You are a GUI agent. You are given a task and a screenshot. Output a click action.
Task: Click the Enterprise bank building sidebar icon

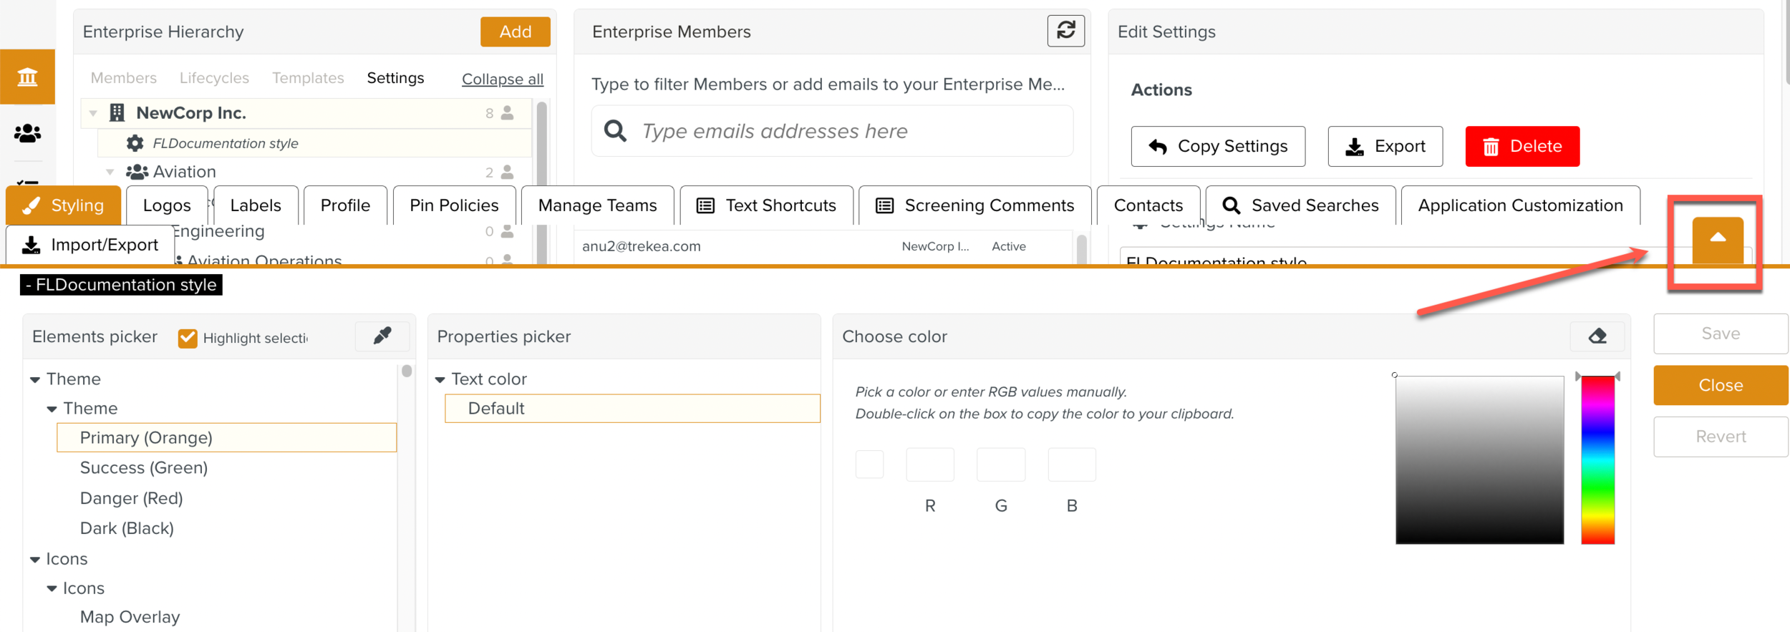(27, 77)
